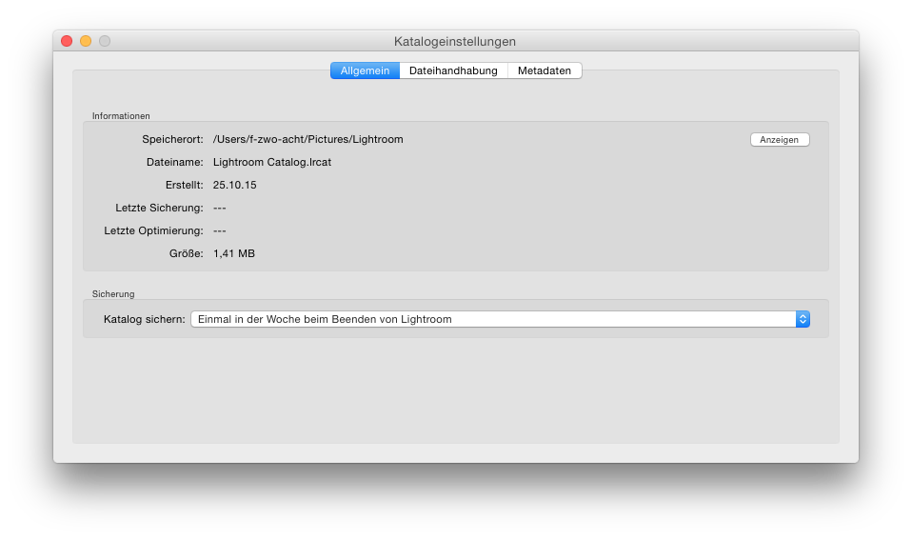Image resolution: width=912 pixels, height=539 pixels.
Task: Click the Dateiname label
Action: pos(175,162)
